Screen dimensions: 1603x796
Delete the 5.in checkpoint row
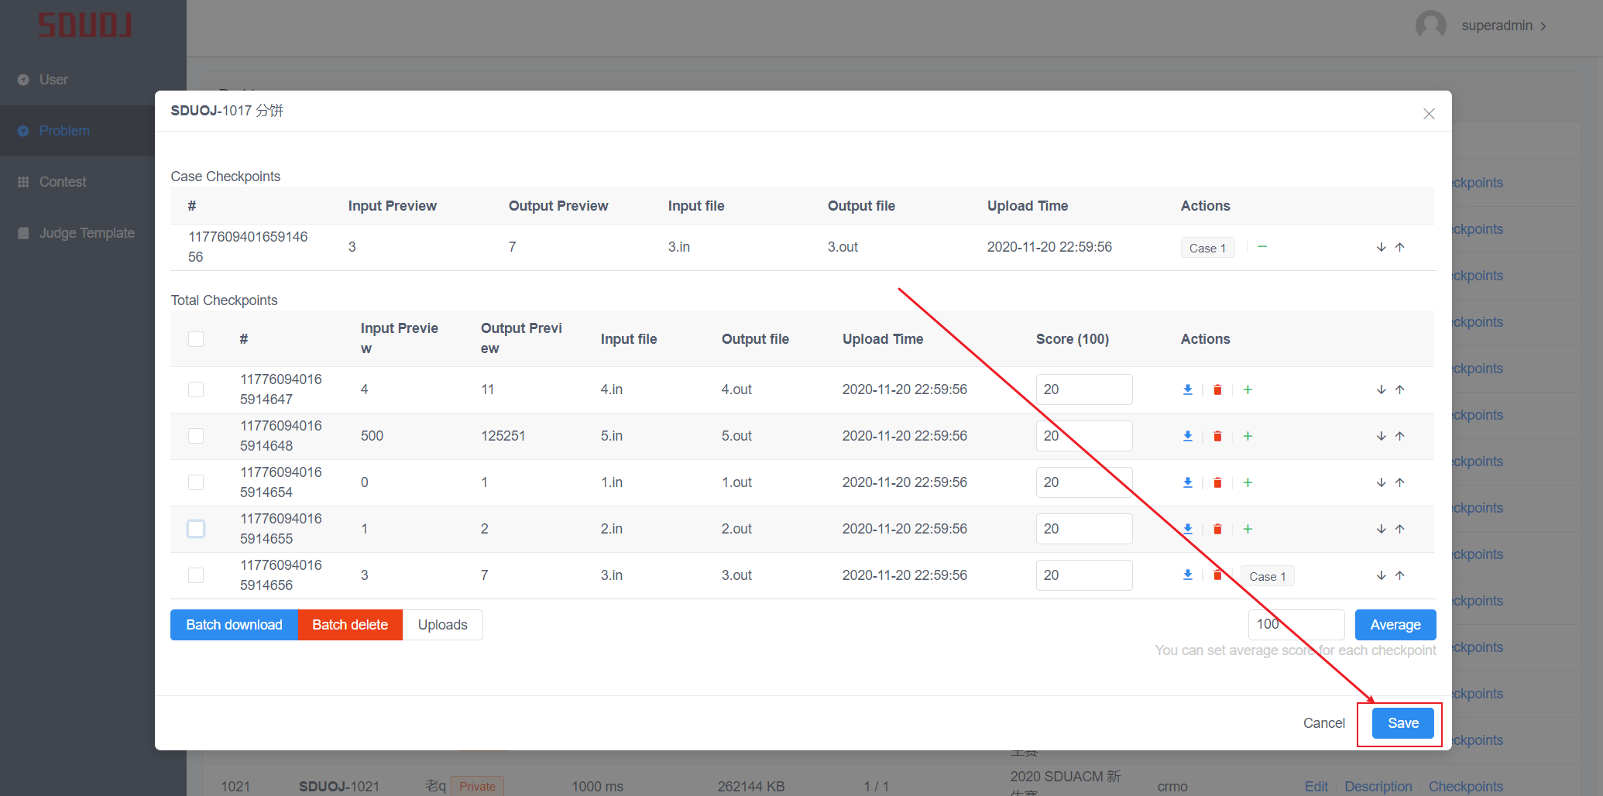click(1217, 436)
